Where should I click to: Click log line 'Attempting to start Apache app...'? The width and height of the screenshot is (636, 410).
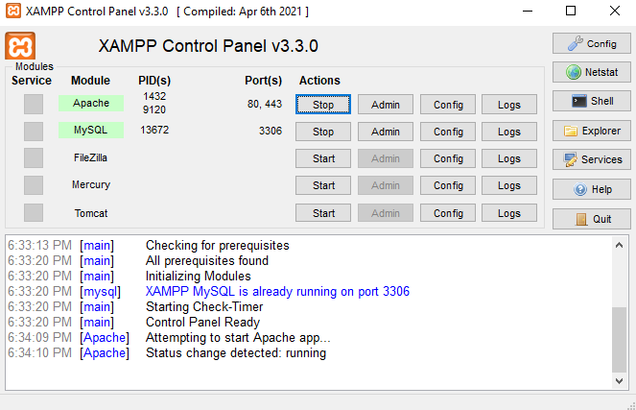pos(238,338)
